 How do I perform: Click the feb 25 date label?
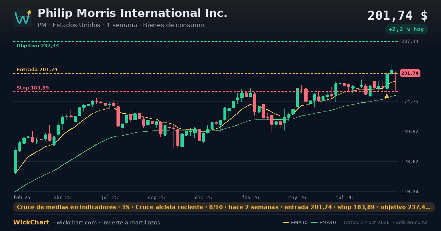tap(22, 197)
